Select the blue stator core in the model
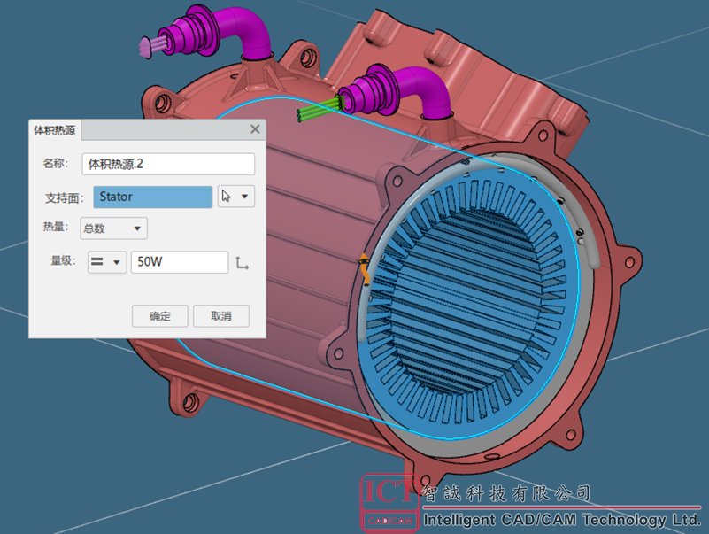 point(470,298)
